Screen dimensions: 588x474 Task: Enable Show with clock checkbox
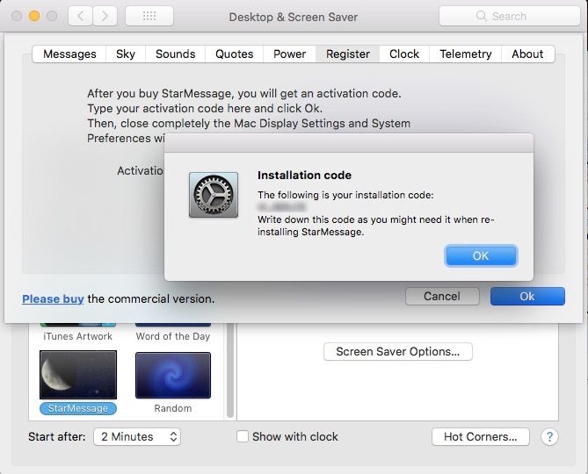tap(243, 436)
